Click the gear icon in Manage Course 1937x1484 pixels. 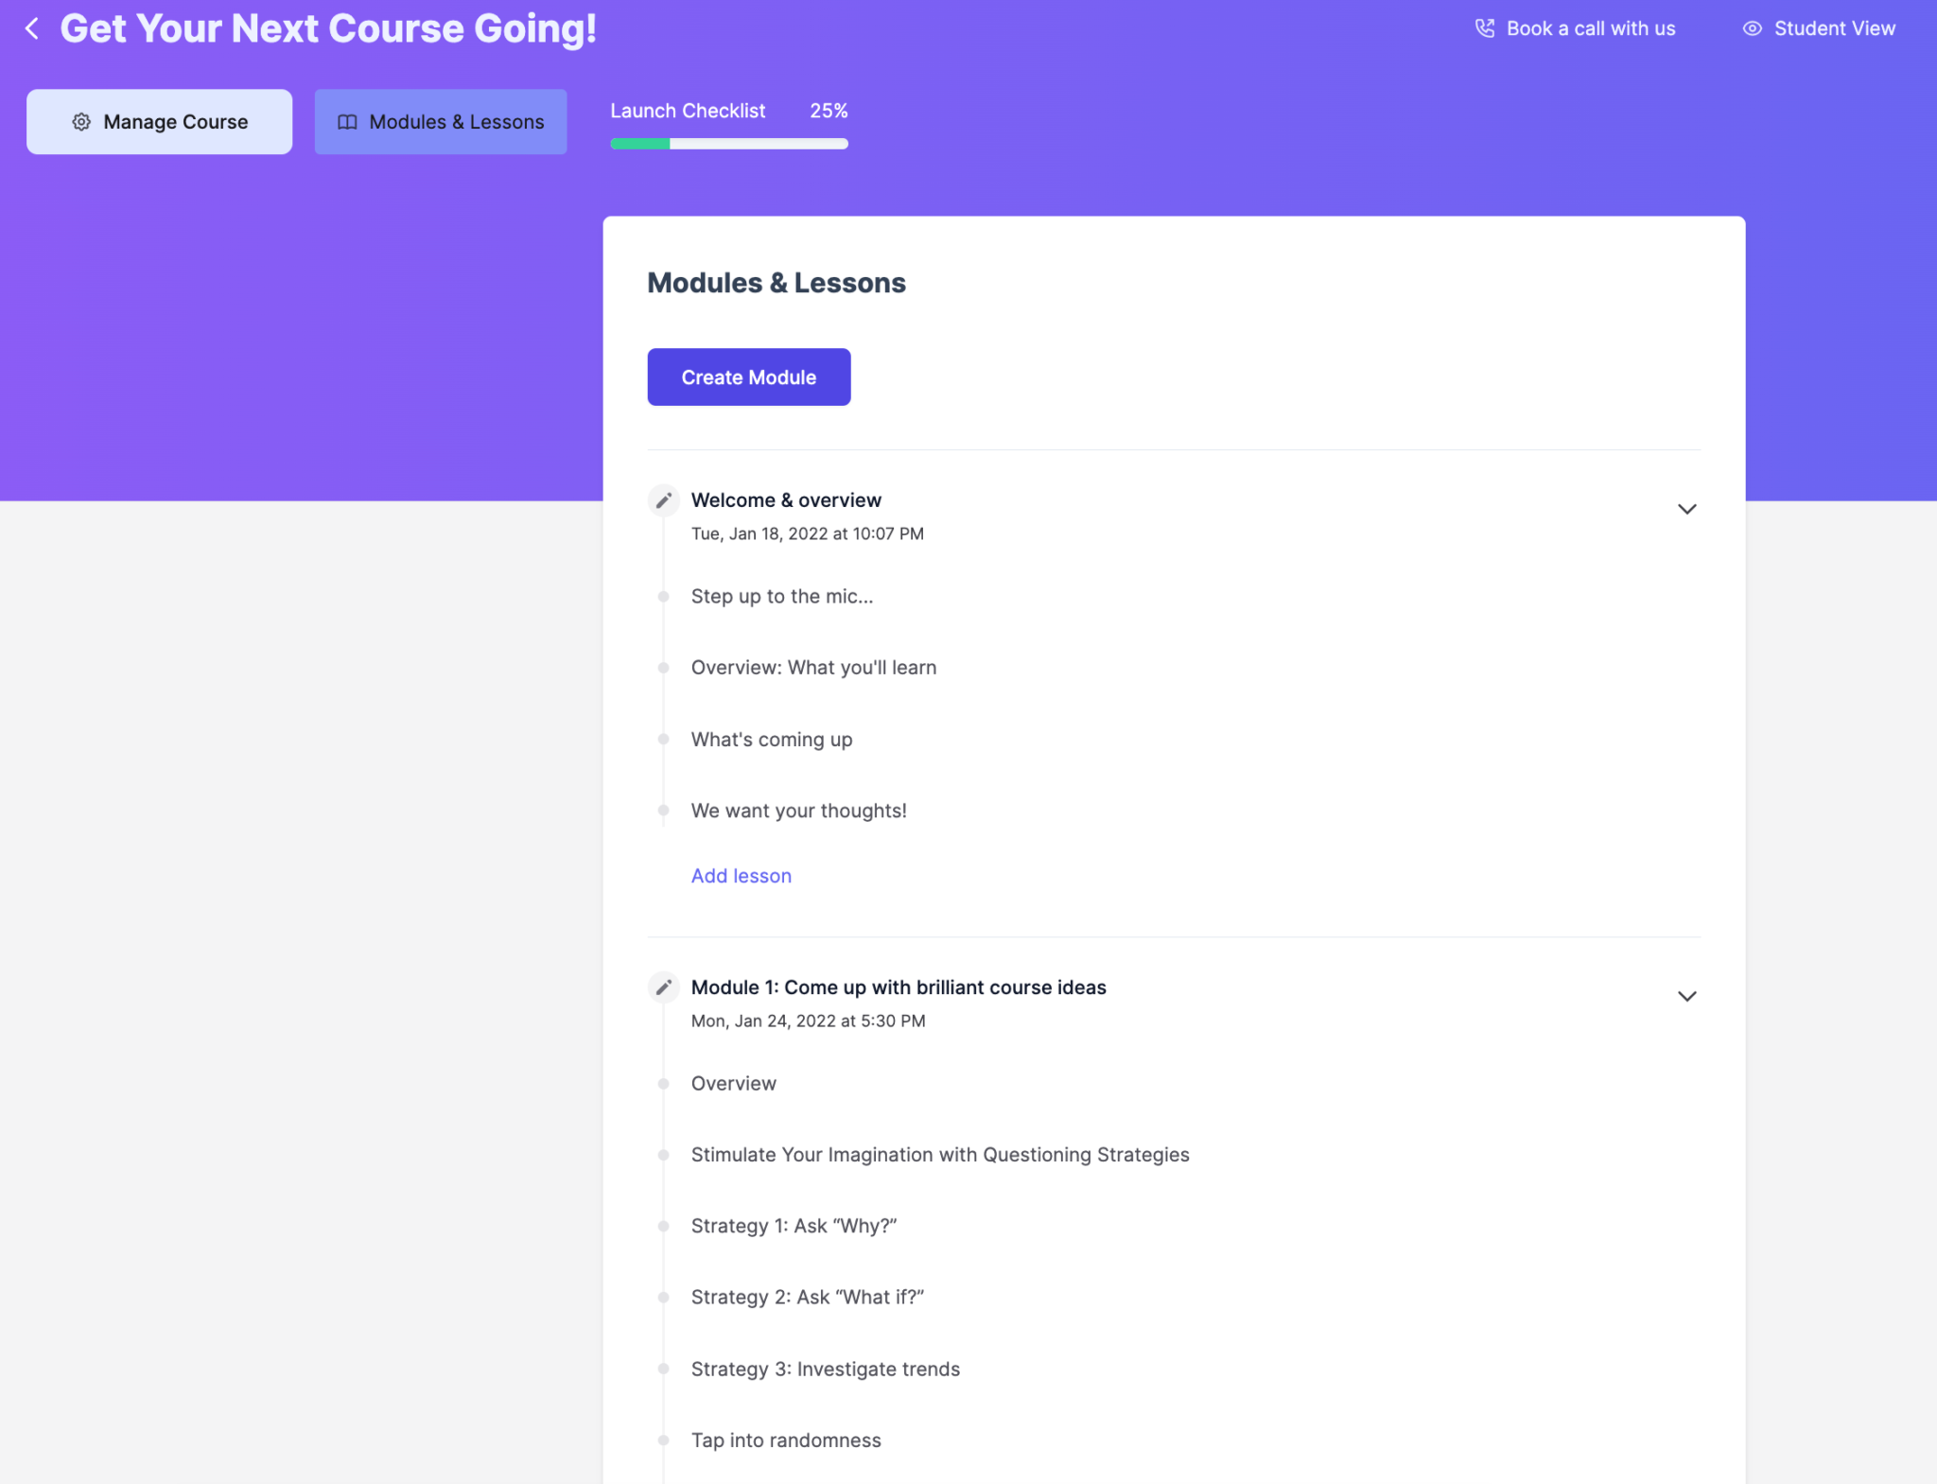81,122
